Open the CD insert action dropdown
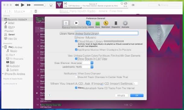 point(136,83)
